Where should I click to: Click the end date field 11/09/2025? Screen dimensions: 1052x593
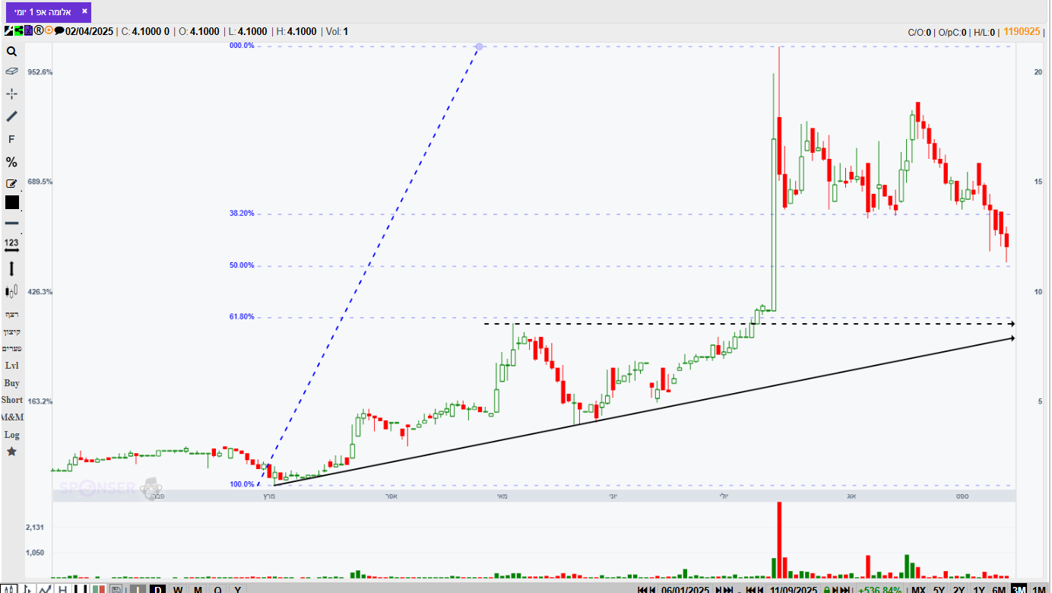coord(794,590)
